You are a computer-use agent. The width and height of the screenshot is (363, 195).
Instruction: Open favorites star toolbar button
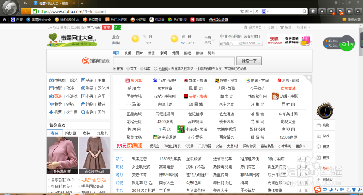pyautogui.click(x=322, y=11)
